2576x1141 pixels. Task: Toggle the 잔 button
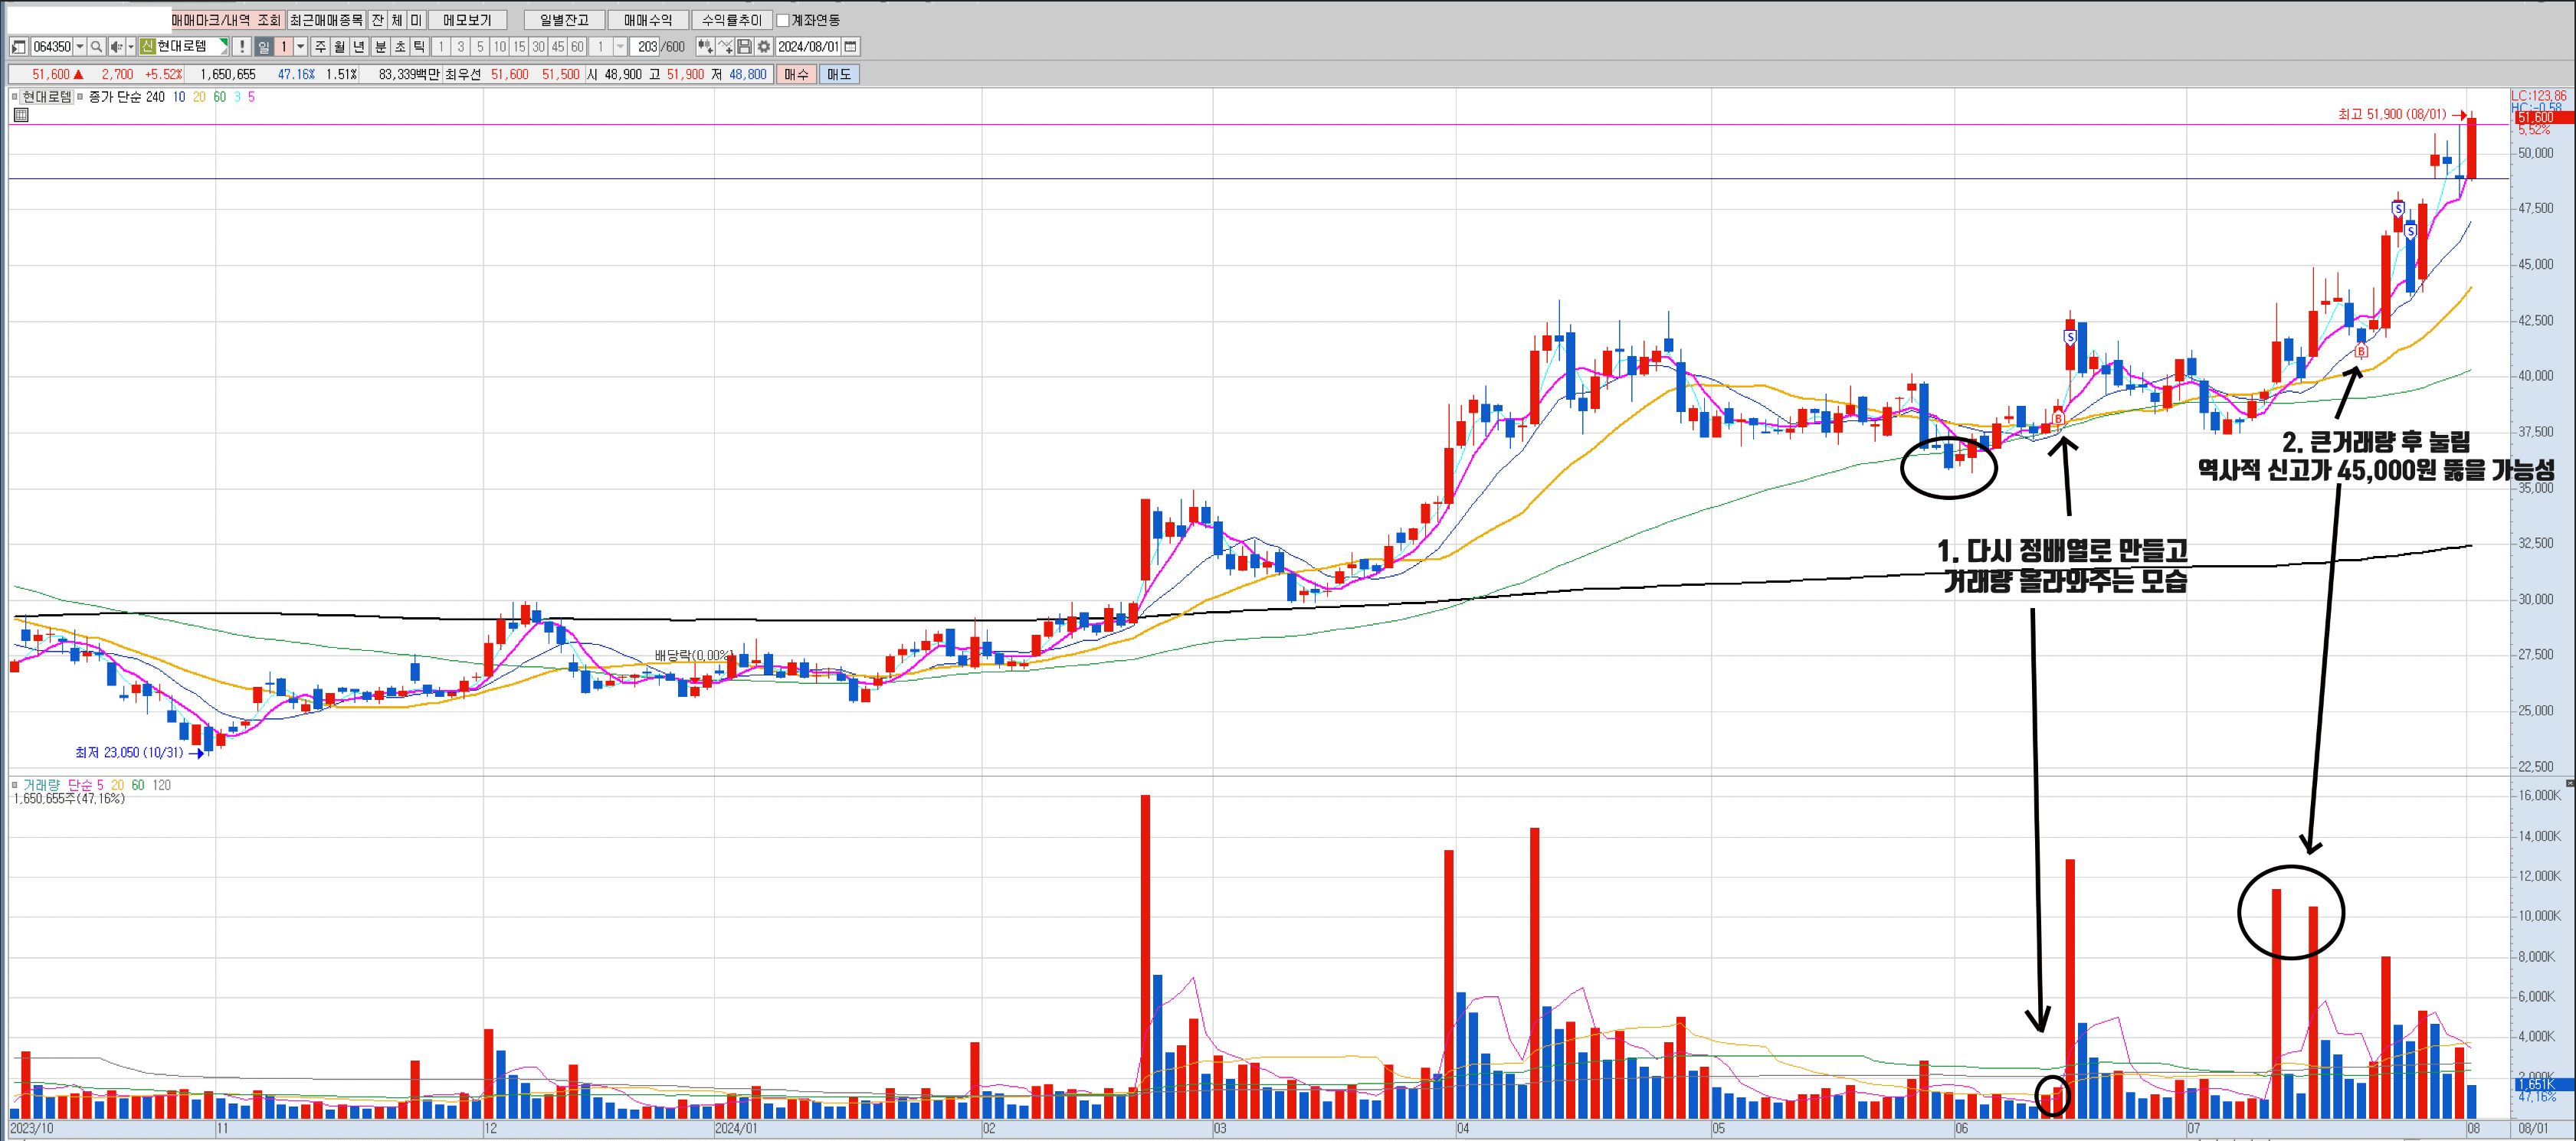point(378,20)
